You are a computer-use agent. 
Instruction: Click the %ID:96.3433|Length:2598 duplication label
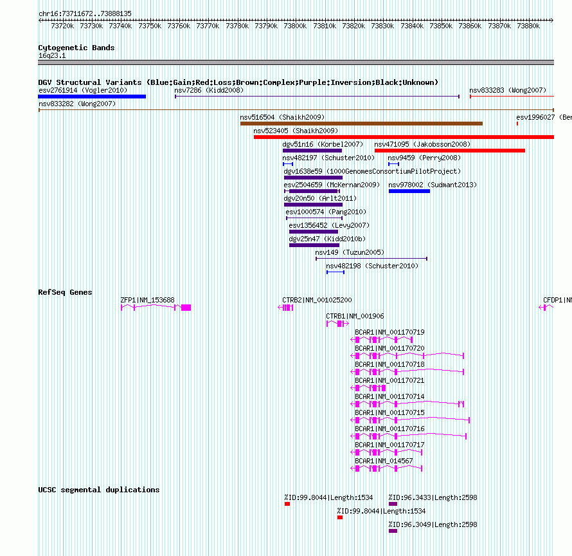click(x=433, y=497)
